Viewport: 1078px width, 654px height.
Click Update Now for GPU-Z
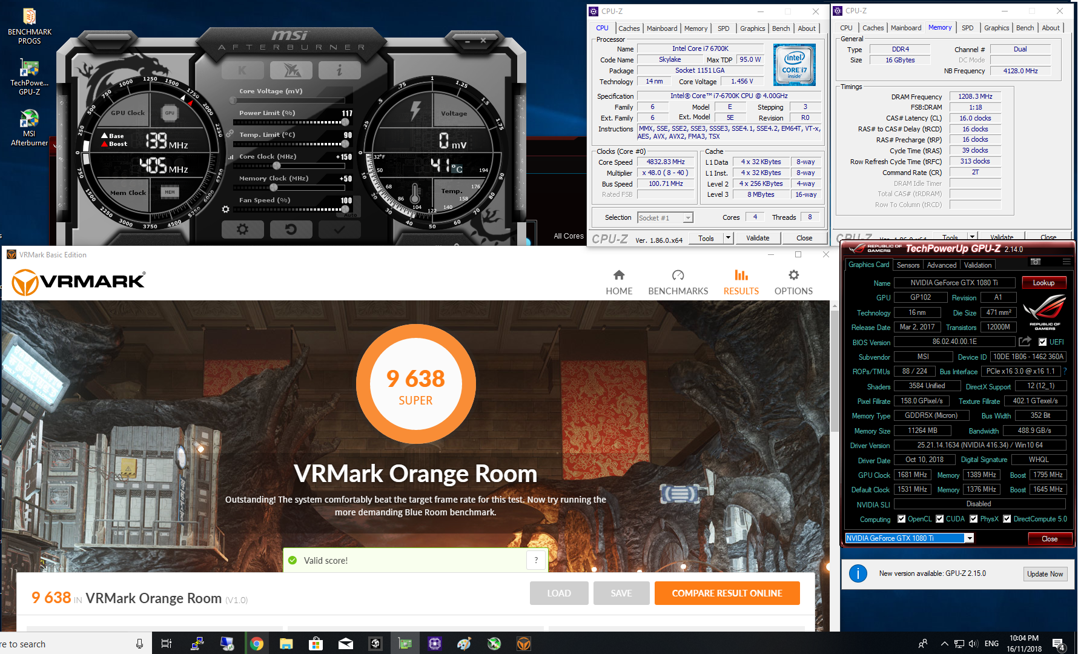[1045, 574]
